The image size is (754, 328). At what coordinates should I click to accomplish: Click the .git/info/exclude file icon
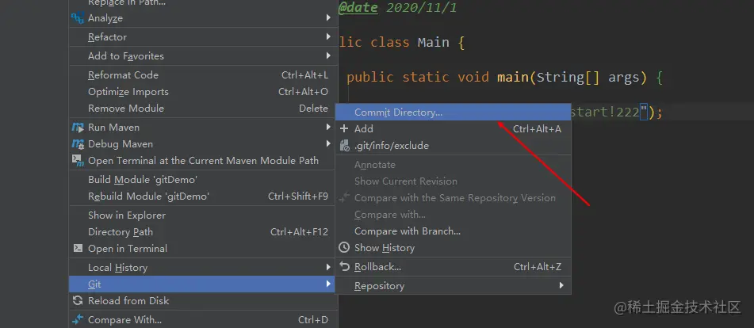coord(344,146)
